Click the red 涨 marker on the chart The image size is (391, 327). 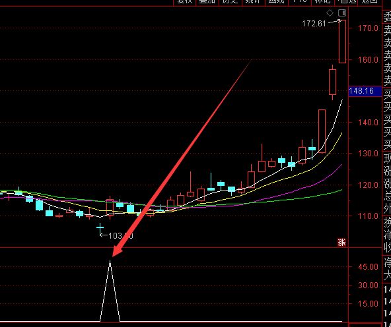click(341, 243)
